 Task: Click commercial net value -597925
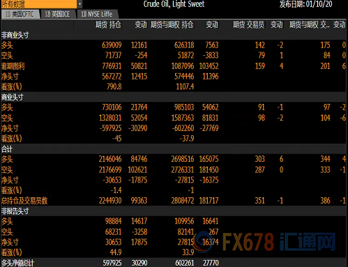[x=111, y=128]
